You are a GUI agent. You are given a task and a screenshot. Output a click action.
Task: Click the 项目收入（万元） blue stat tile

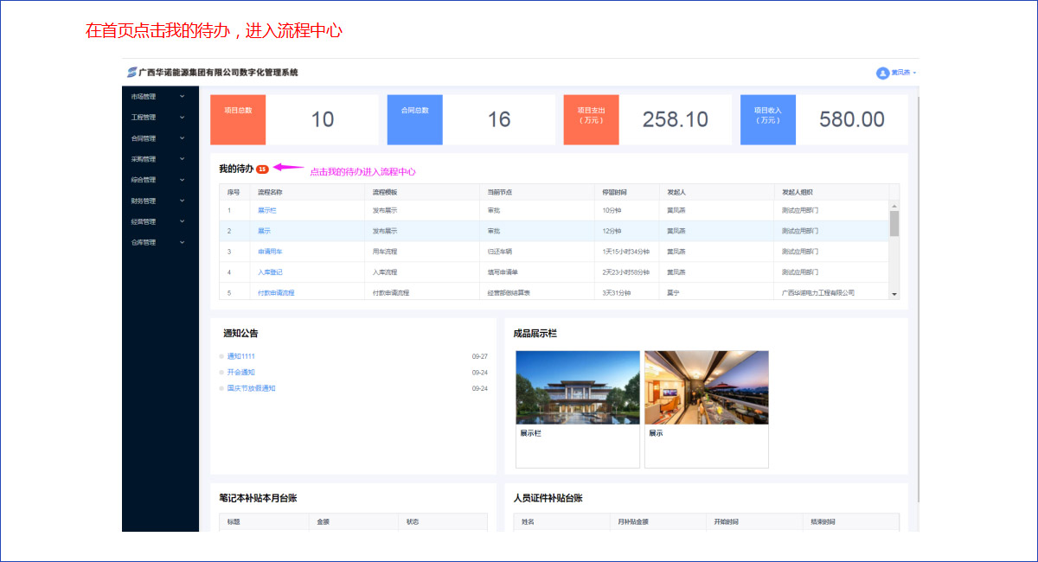768,119
